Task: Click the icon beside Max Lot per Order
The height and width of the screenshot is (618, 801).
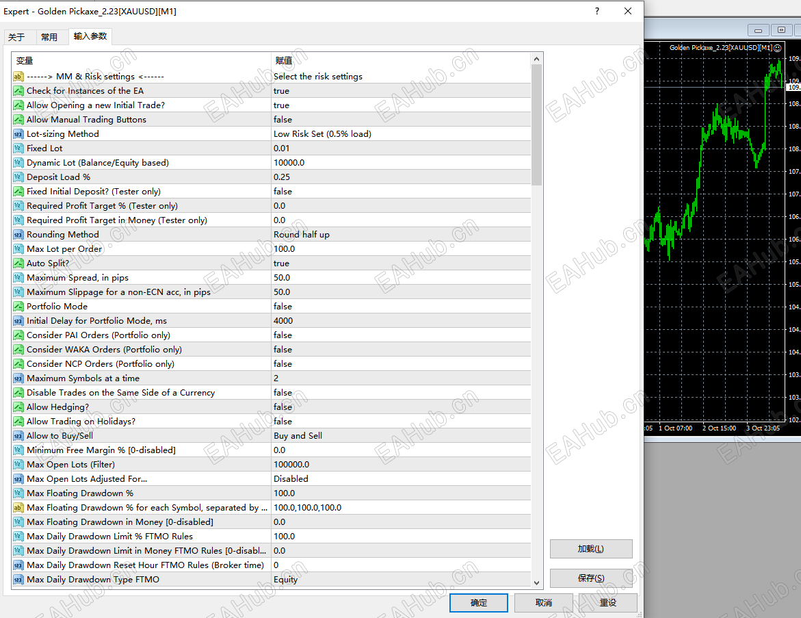Action: click(x=18, y=249)
